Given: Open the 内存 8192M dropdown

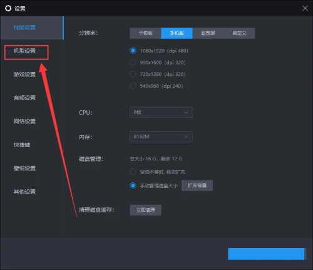Looking at the screenshot, I should (161, 137).
